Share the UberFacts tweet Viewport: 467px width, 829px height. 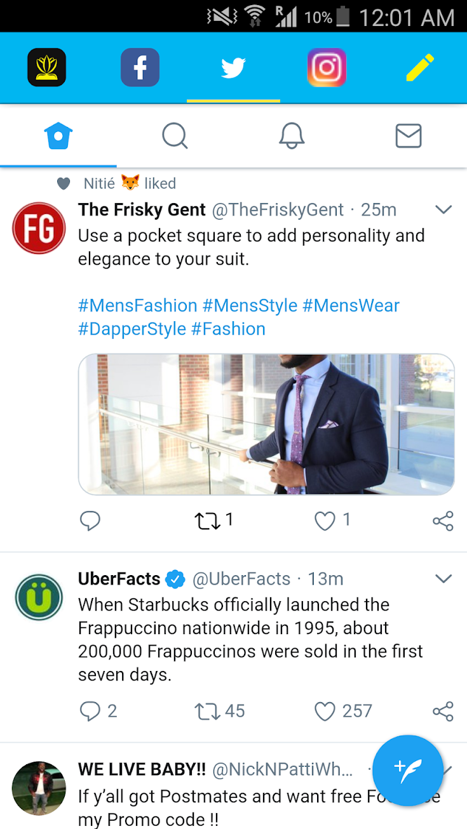(x=443, y=712)
